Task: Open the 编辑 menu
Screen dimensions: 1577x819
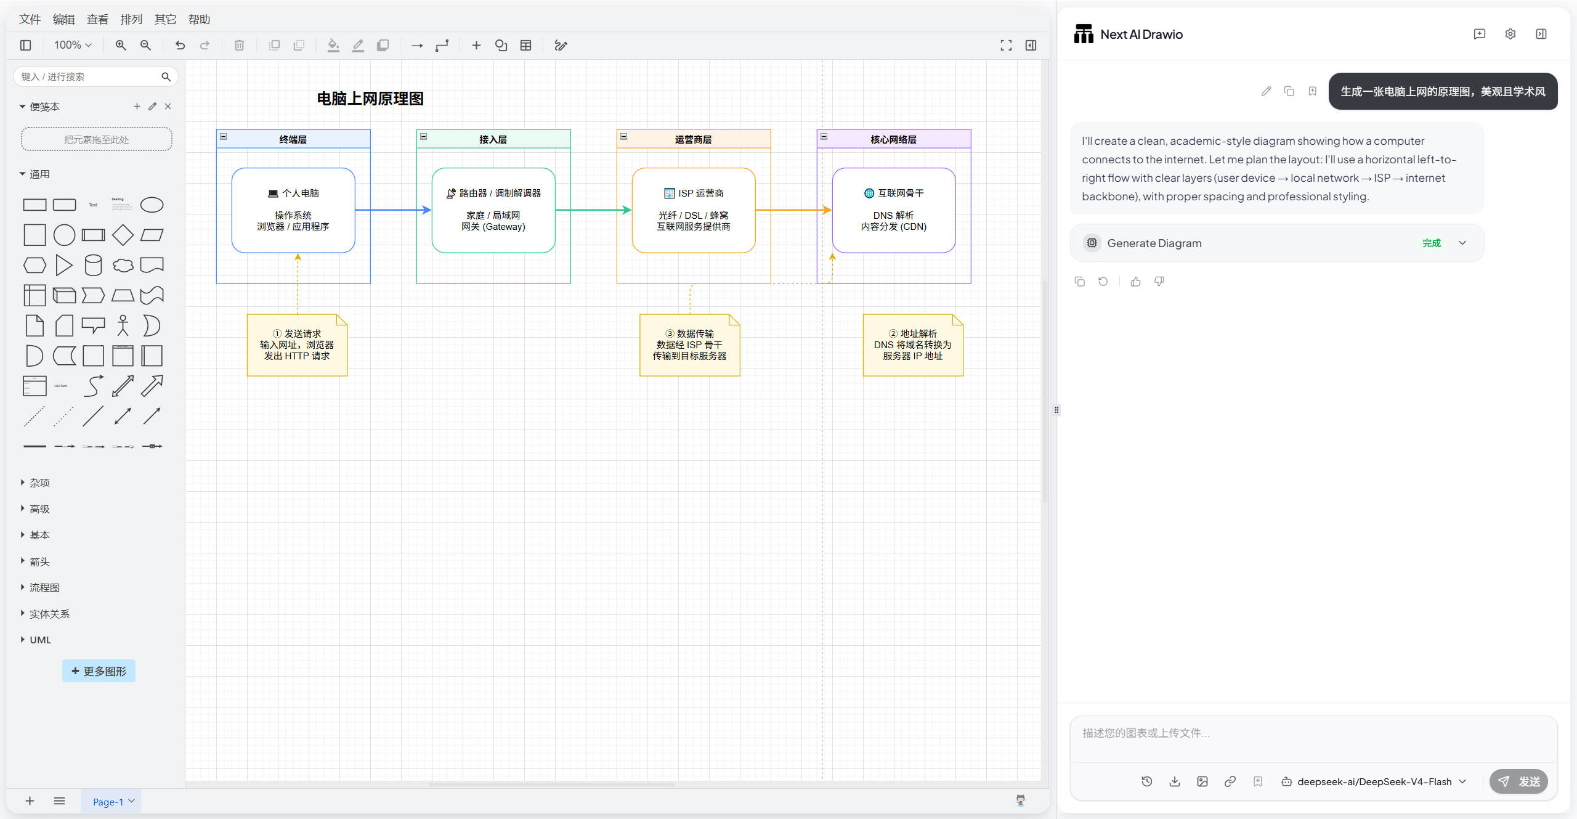Action: pos(63,19)
